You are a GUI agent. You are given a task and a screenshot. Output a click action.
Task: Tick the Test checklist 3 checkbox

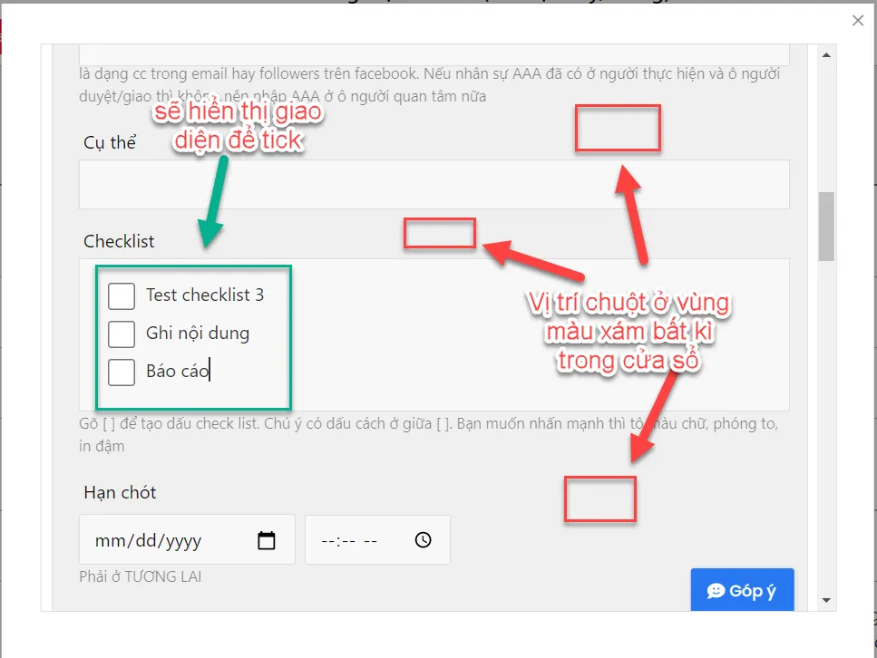122,295
